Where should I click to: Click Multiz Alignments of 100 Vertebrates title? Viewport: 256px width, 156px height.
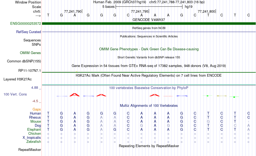(149, 105)
